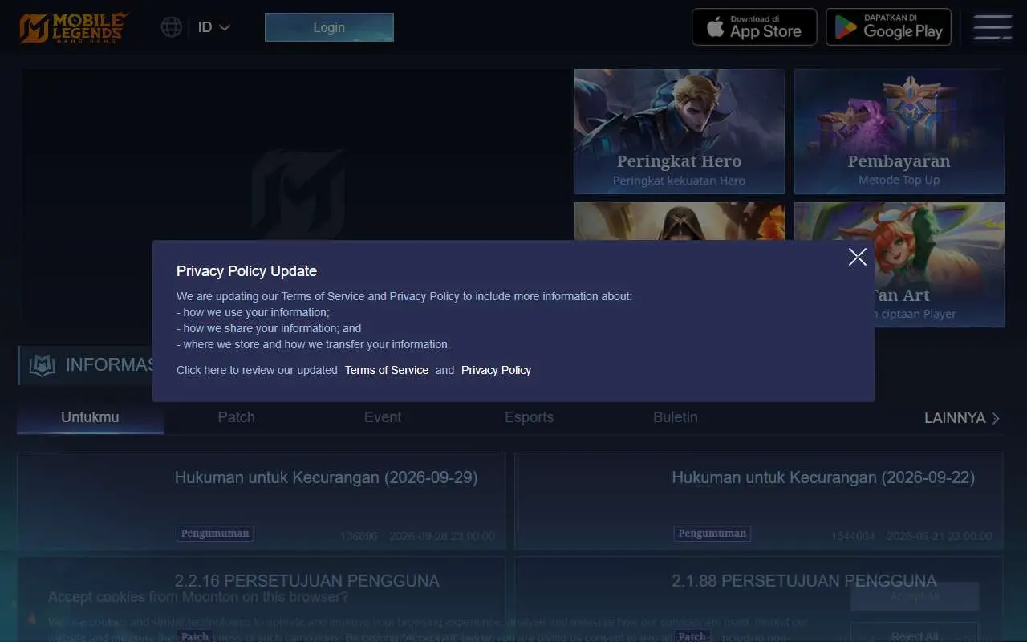
Task: Select the Buletin tab
Action: tap(676, 417)
